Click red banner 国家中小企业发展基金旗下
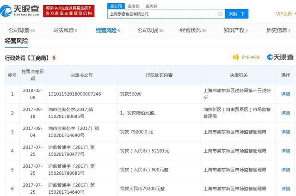Viewport: 296px width, 196px height. 69,11
